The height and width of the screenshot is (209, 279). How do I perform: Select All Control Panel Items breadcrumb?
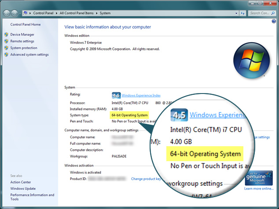tap(77, 13)
